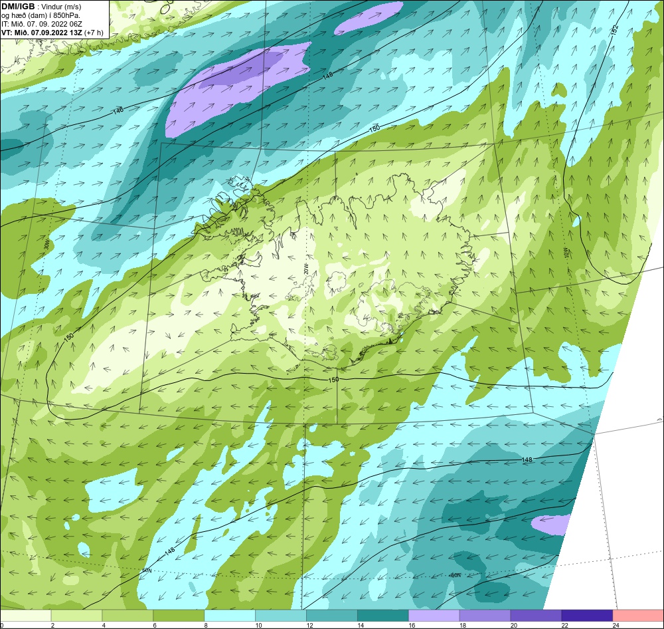Viewport: 664px width, 629px height.
Task: Click the DMI/IGB title text
Action: click(18, 7)
